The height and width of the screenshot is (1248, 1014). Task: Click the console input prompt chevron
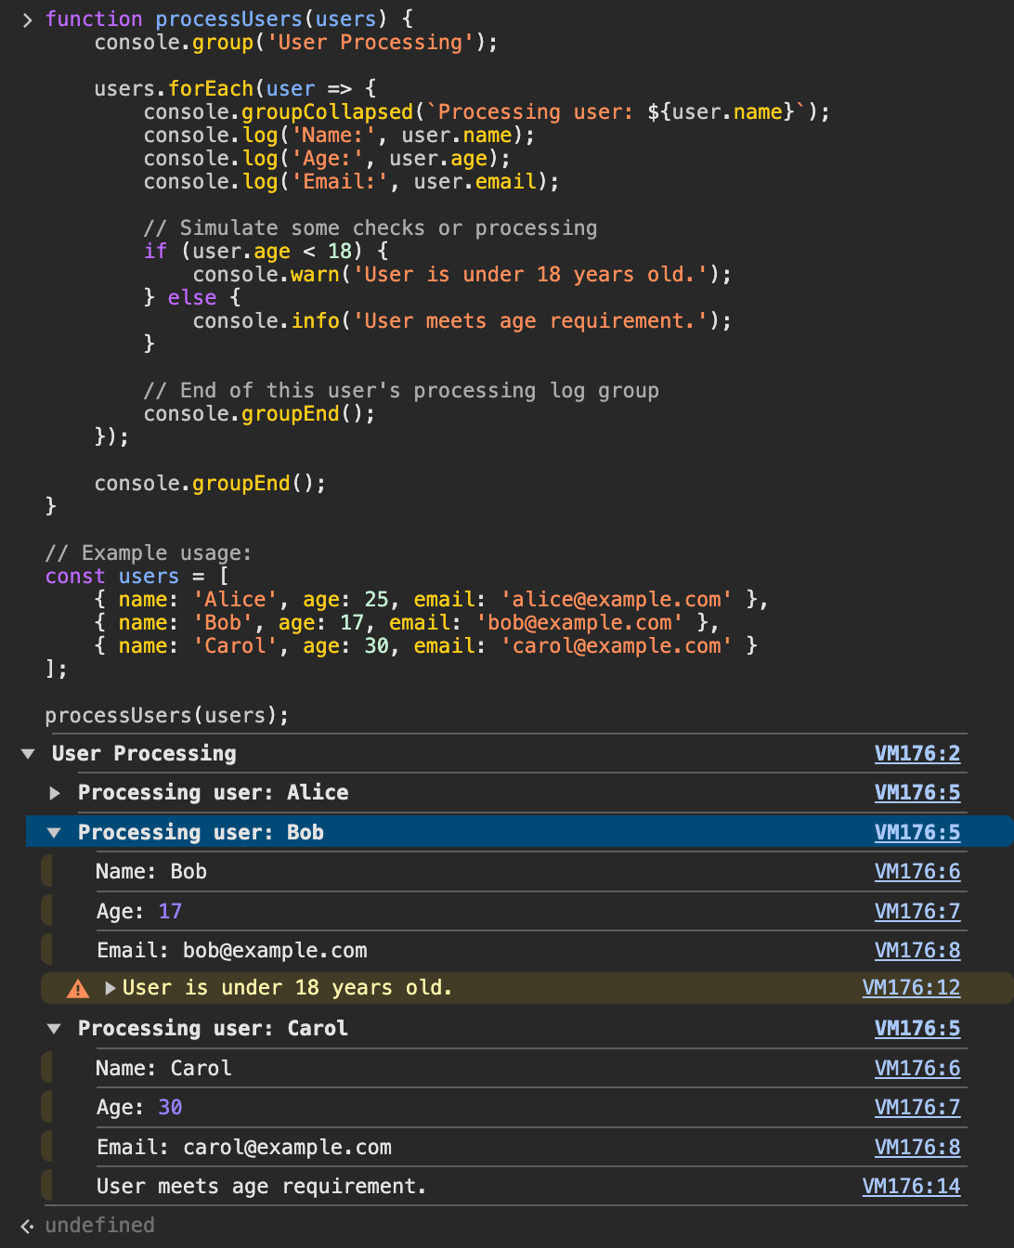27,19
